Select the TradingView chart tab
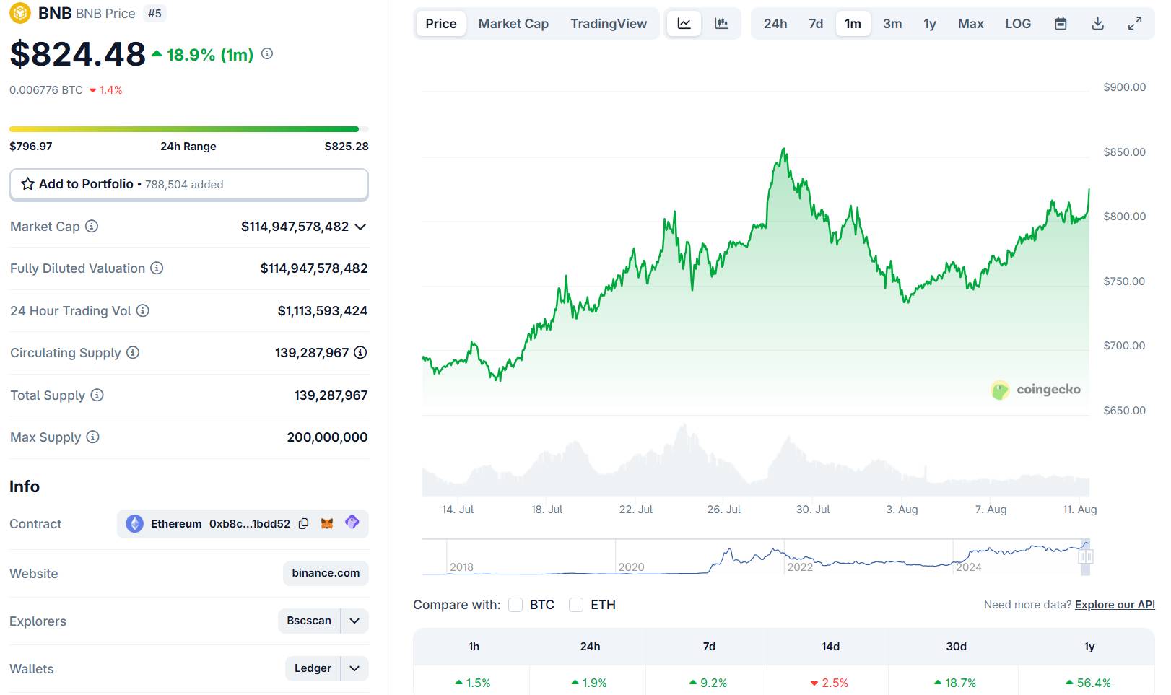The width and height of the screenshot is (1171, 695). pyautogui.click(x=609, y=24)
